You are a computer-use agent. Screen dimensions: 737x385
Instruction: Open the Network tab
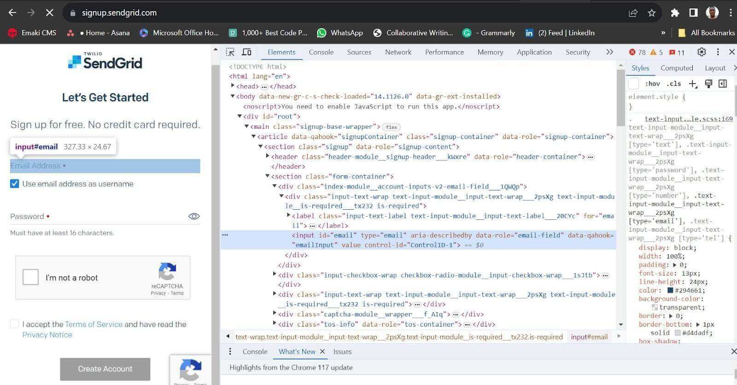click(398, 52)
